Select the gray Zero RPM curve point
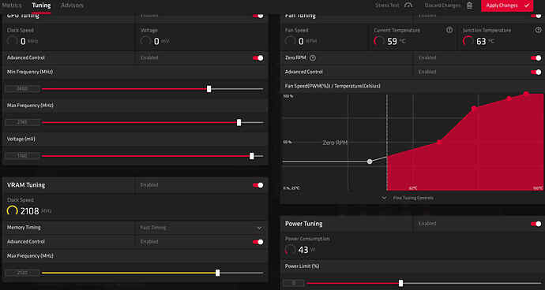 click(x=370, y=162)
